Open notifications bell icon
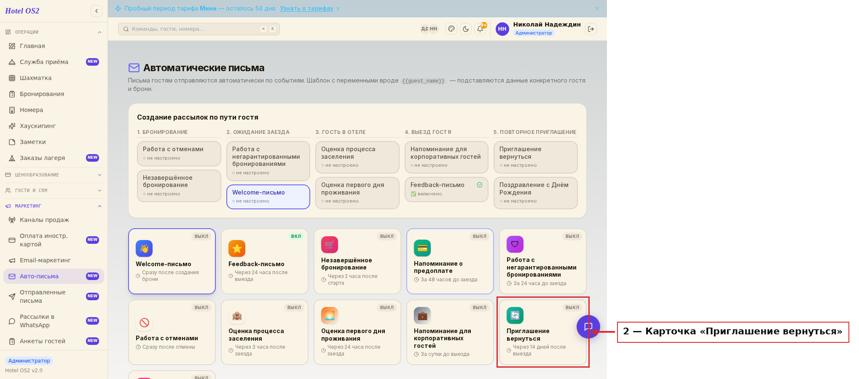Screen dimensions: 859x379 [x=480, y=29]
